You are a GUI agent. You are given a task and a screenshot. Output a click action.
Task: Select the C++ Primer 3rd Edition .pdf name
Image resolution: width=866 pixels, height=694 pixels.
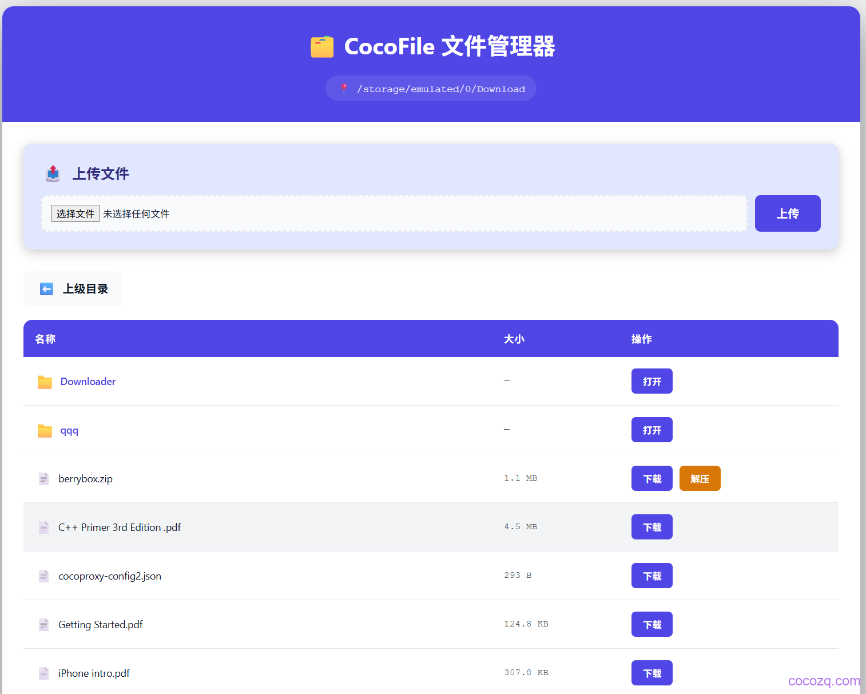(x=120, y=528)
